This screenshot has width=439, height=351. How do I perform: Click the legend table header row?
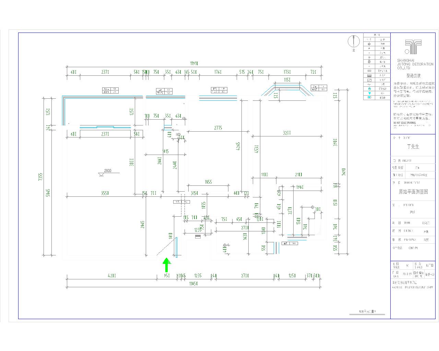(377, 35)
